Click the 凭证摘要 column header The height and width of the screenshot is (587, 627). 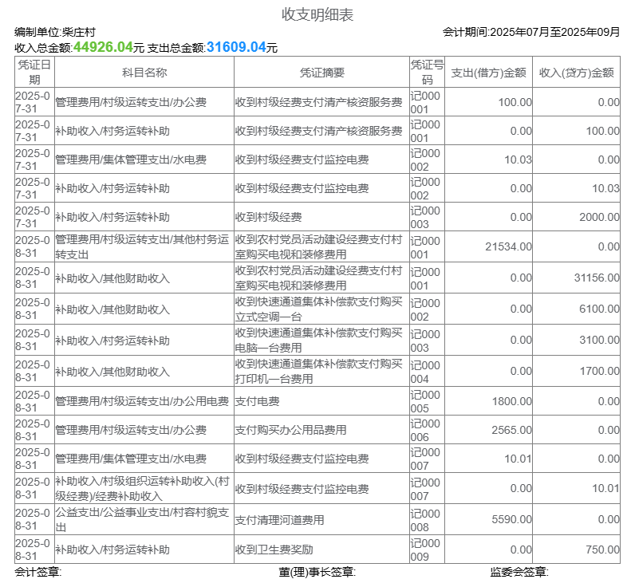coord(322,73)
